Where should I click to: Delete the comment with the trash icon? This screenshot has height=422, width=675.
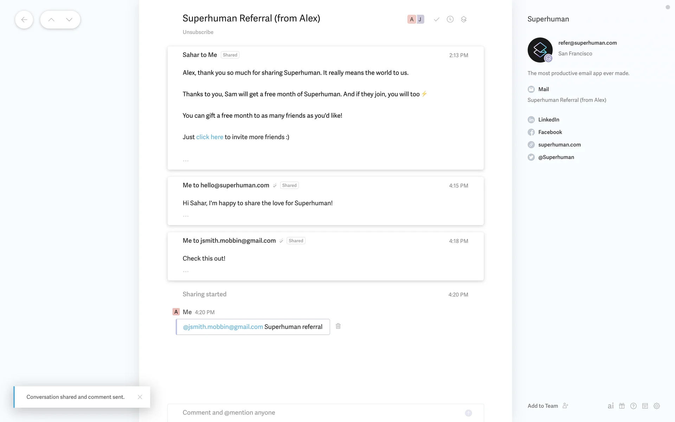(338, 326)
